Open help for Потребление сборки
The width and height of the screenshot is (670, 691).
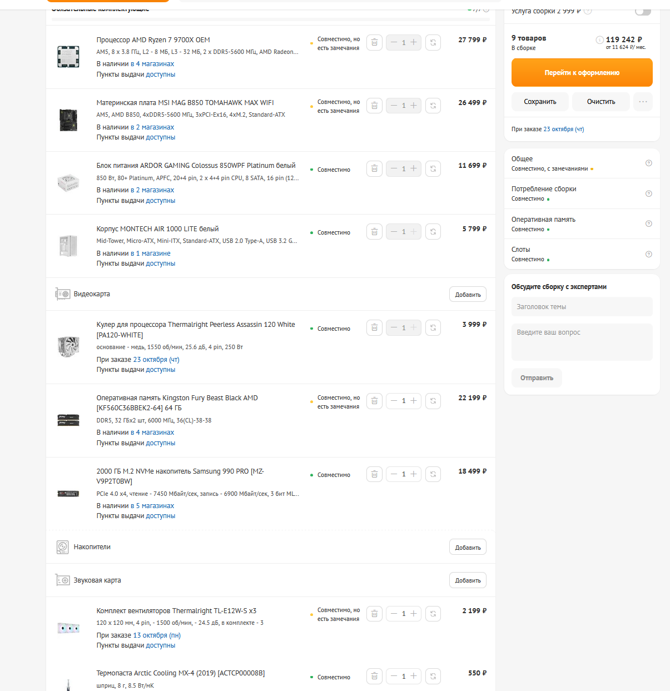[x=648, y=193]
